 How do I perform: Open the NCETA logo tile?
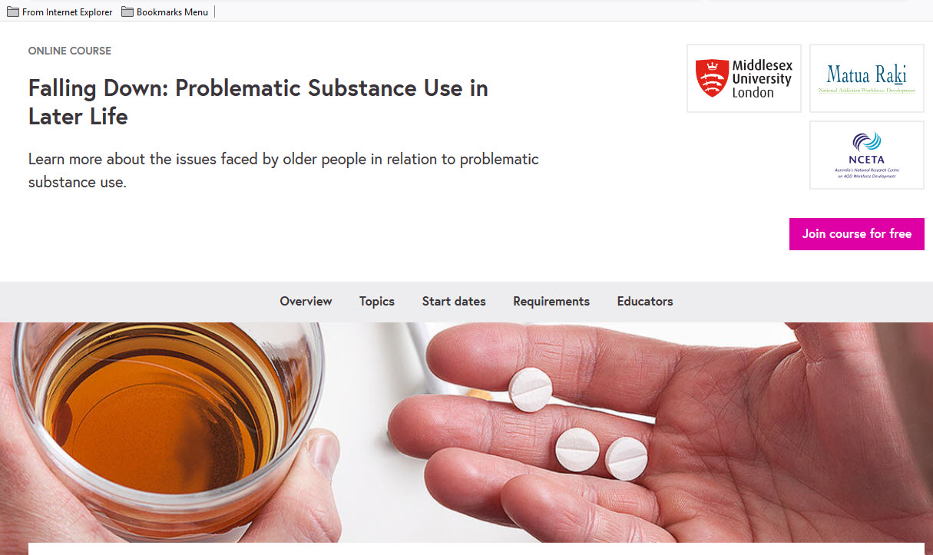tap(866, 155)
